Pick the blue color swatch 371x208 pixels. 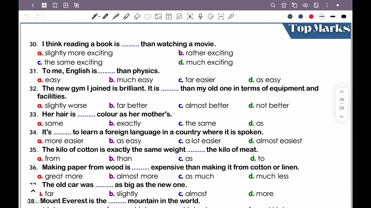click(x=301, y=16)
